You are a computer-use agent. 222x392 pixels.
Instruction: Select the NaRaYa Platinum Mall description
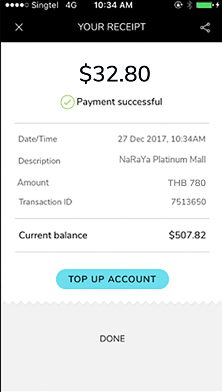tap(162, 160)
